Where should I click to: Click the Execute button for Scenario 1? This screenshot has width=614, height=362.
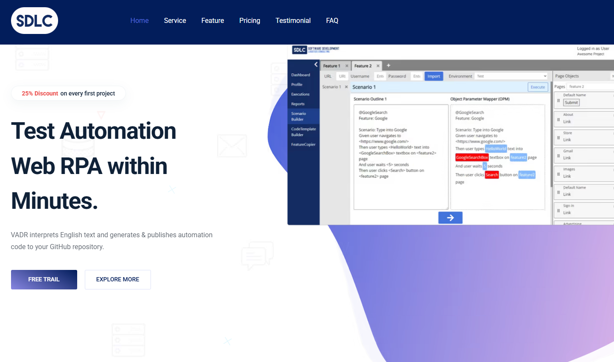pos(537,87)
